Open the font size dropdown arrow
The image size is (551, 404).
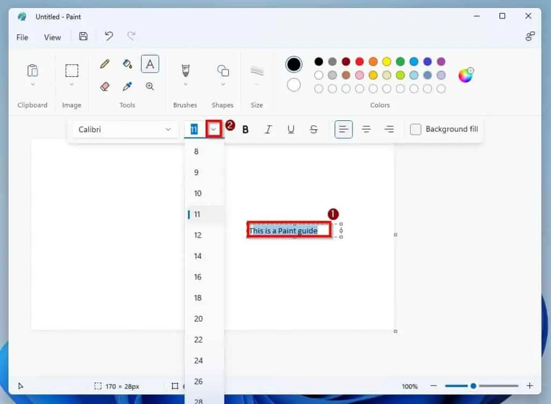[x=214, y=129]
